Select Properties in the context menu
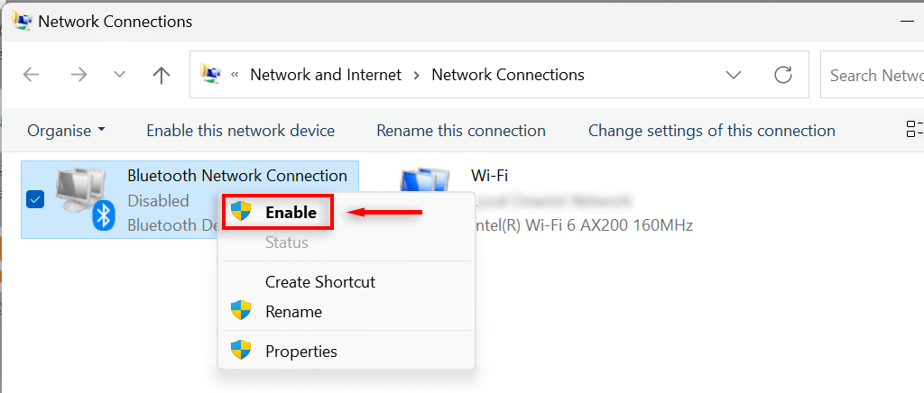The height and width of the screenshot is (393, 924). pos(300,351)
